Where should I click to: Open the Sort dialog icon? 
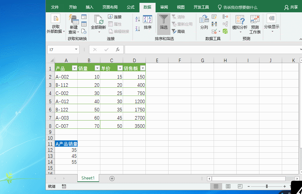148,19
